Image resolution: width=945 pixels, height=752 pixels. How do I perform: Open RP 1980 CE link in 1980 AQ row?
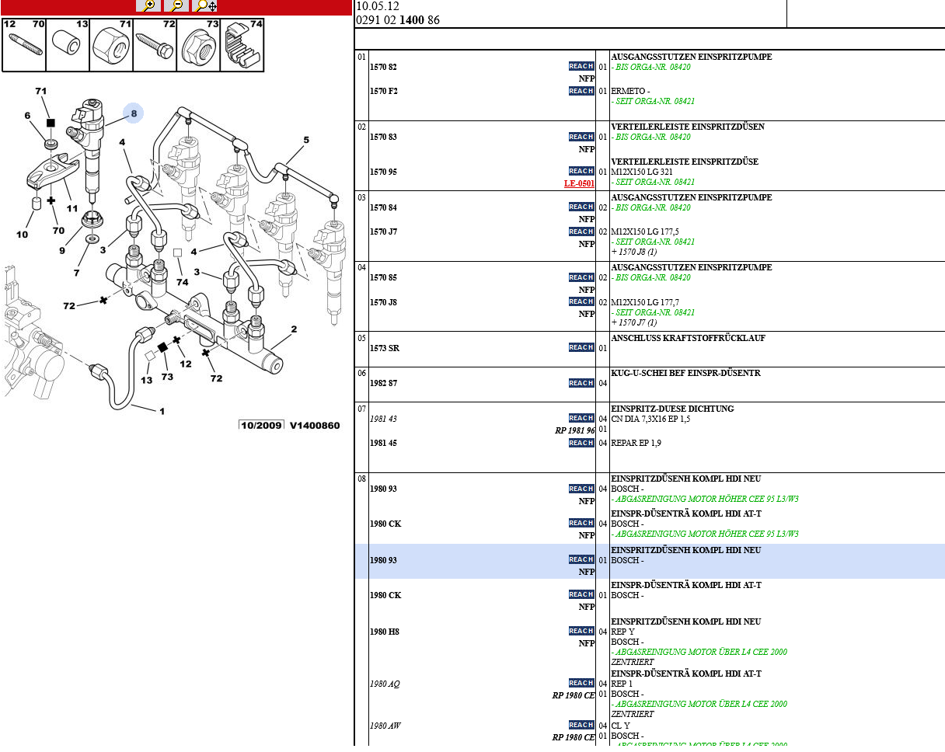574,695
